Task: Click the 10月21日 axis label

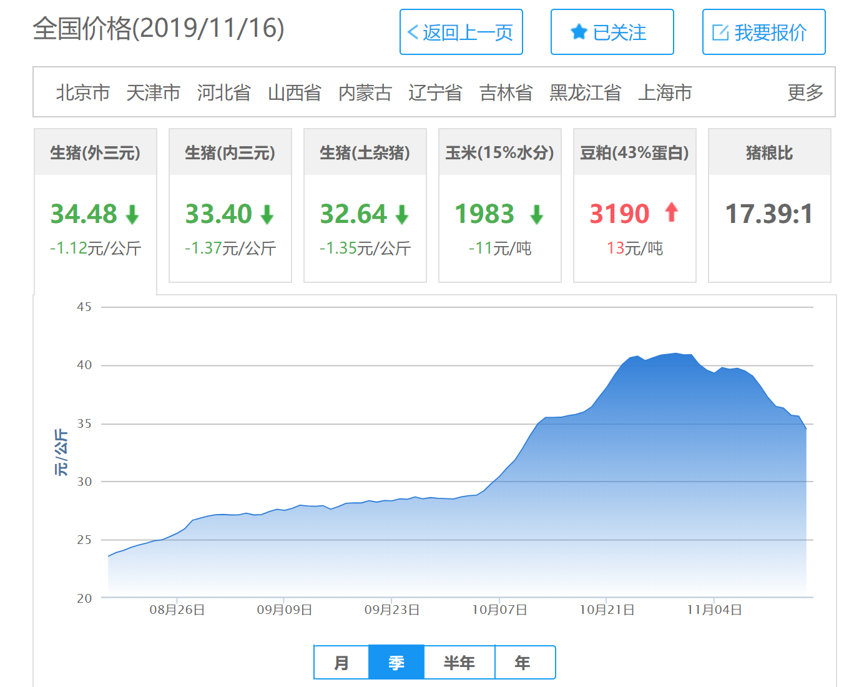Action: point(607,610)
